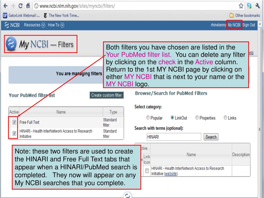Viewport: 264px width, 198px height.
Task: Open the HINARI website link
Action: point(171,174)
